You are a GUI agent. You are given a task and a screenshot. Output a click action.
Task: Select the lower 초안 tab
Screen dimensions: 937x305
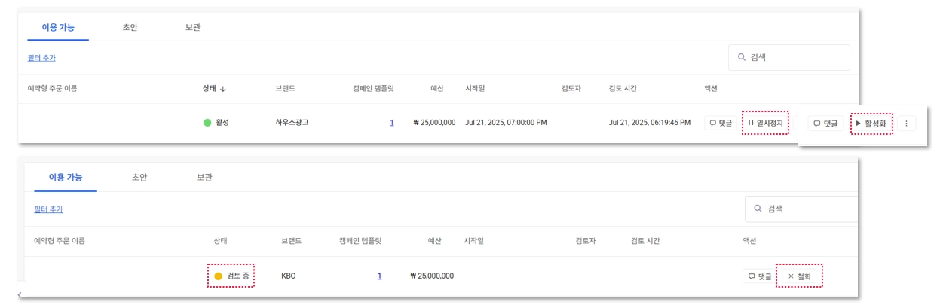click(x=139, y=177)
